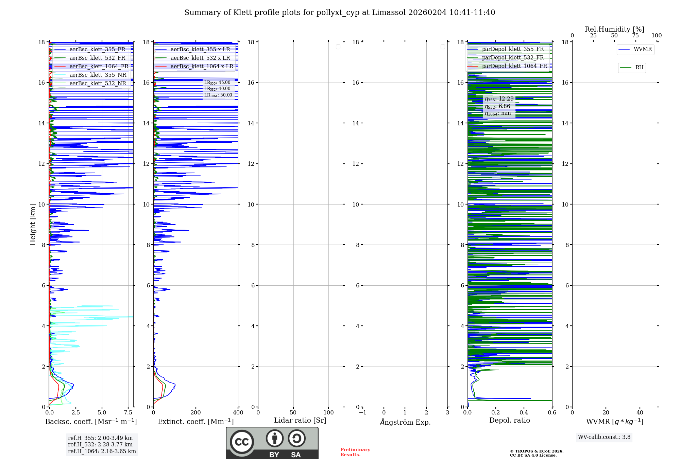
Task: Click the empty legend box in Ångström plot
Action: tap(443, 47)
